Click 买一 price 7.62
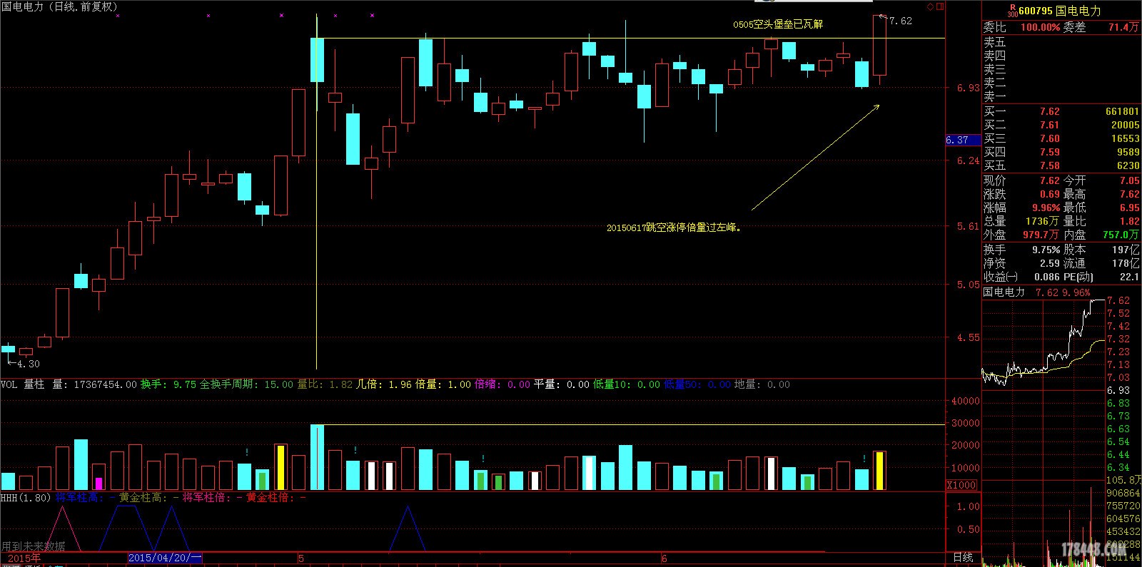Viewport: 1142px width, 567px height. click(x=1049, y=111)
